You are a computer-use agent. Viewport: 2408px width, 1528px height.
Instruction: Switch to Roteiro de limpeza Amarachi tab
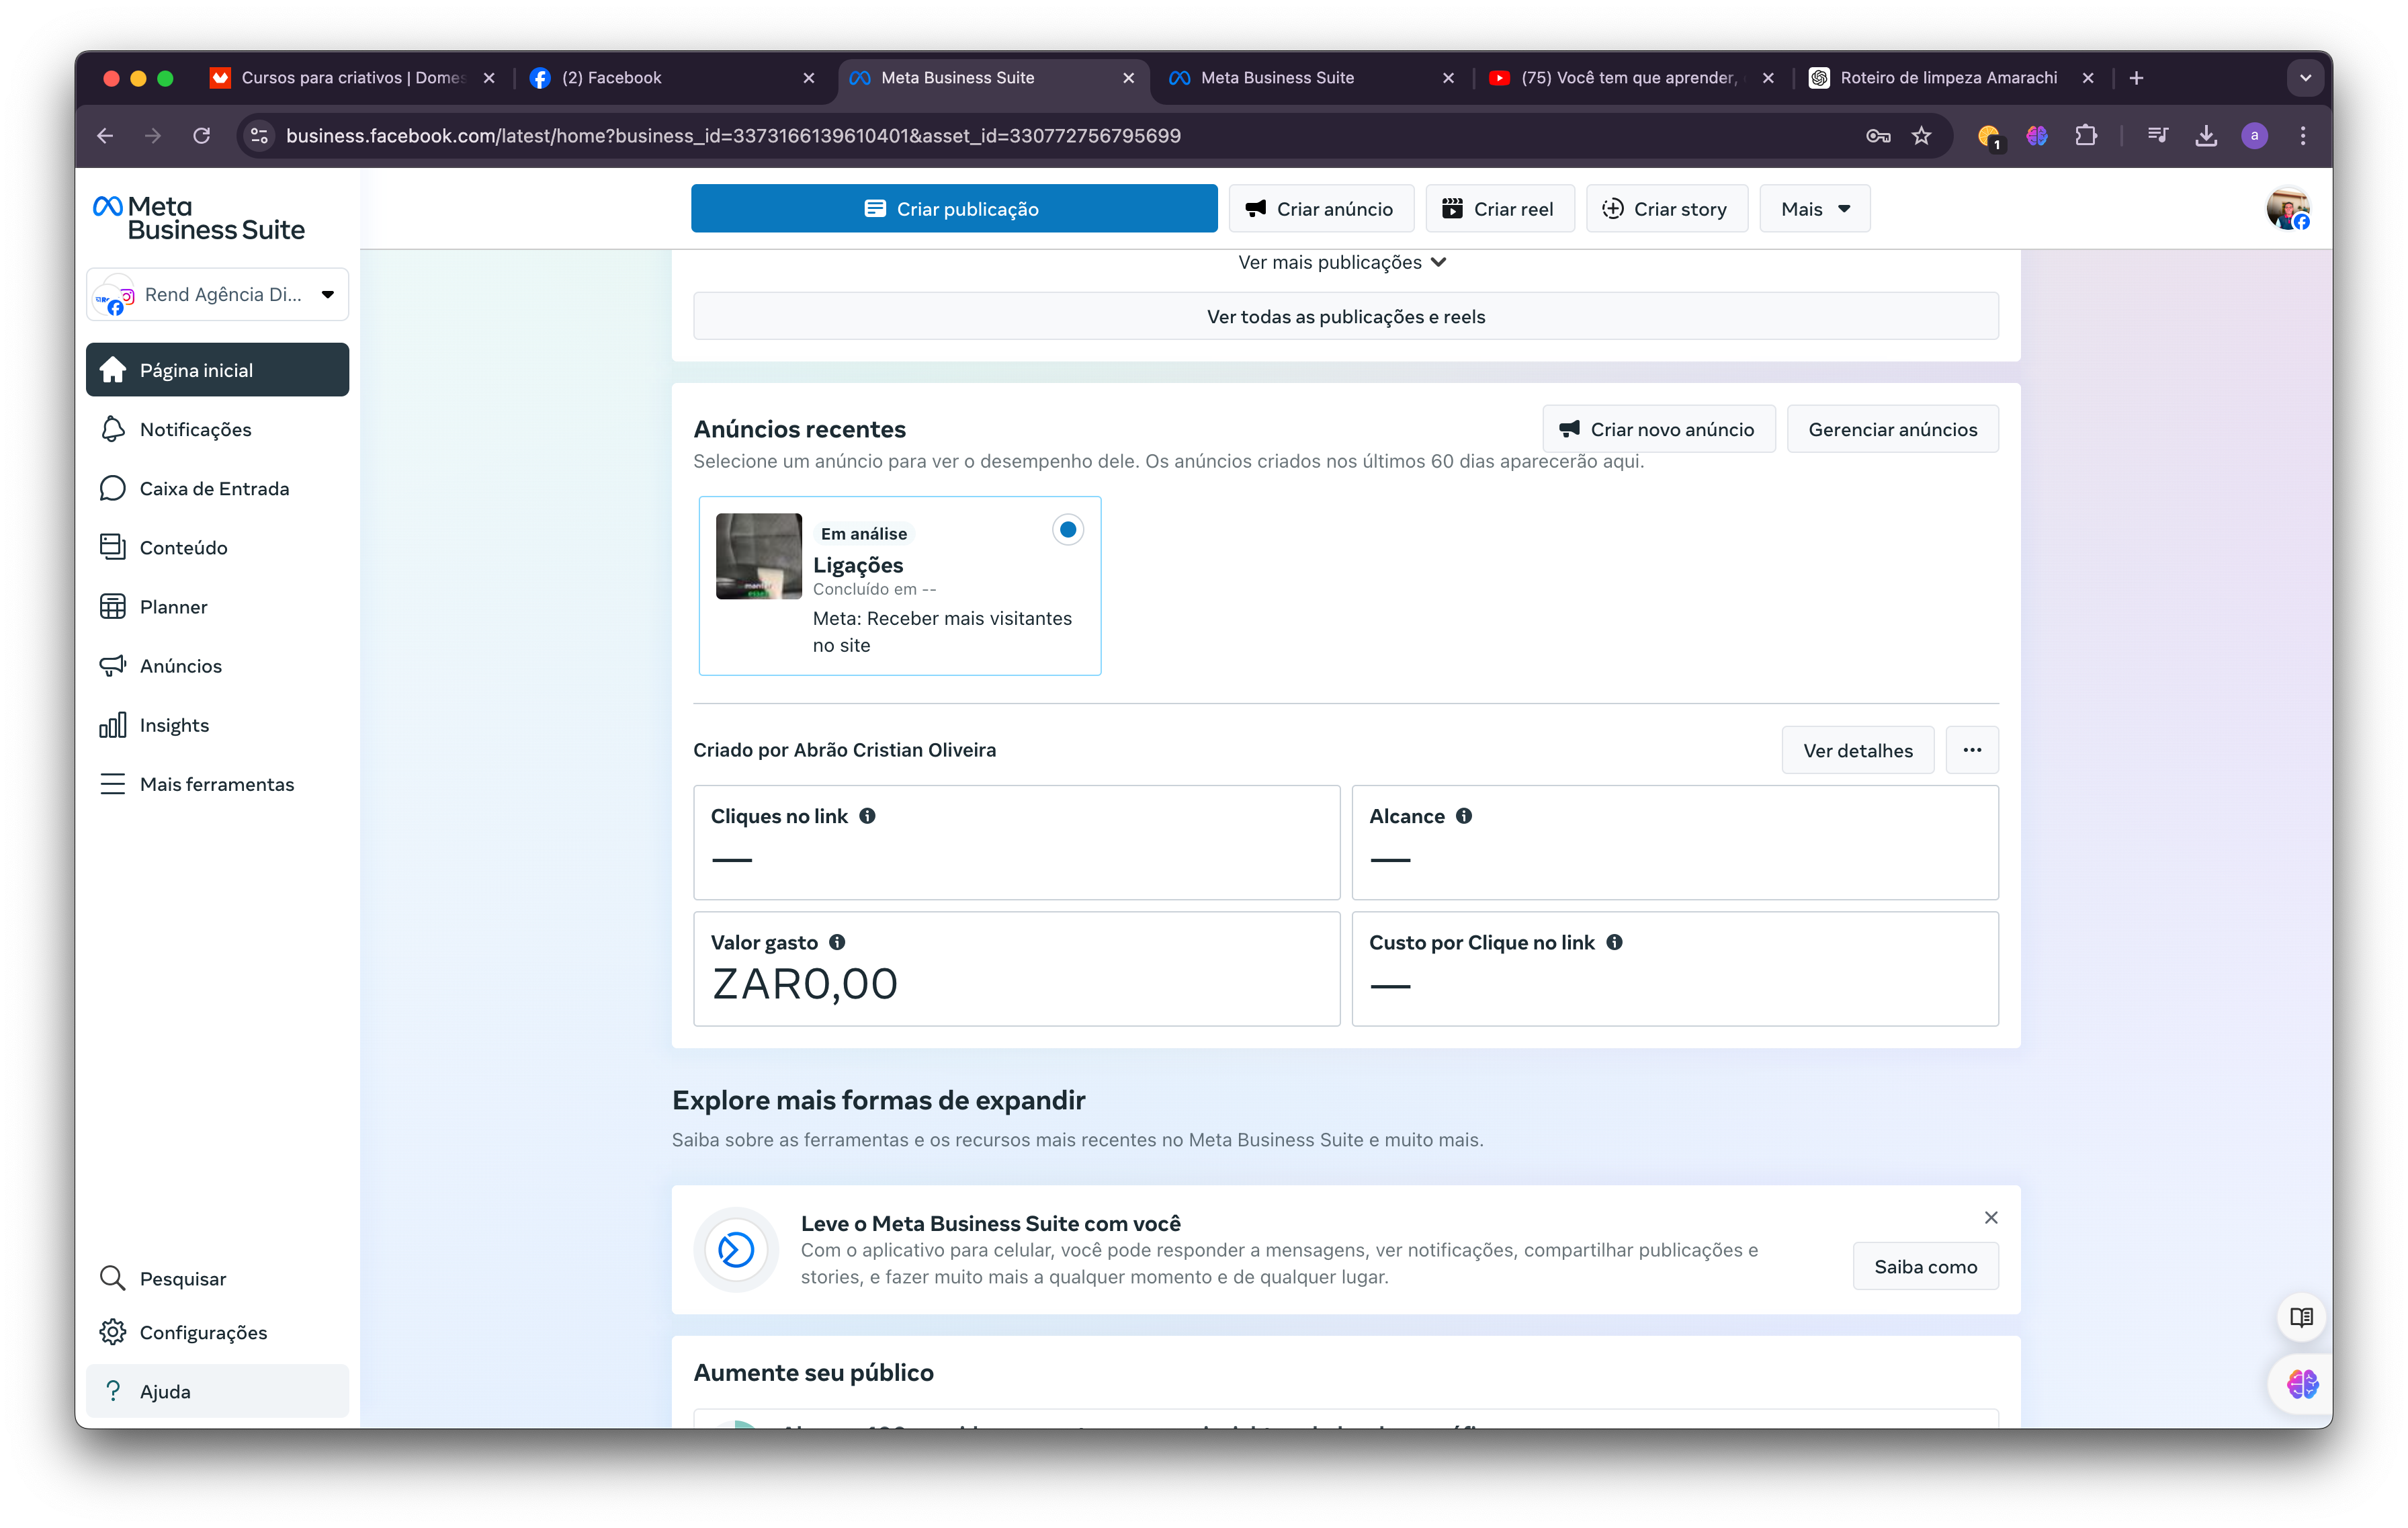click(x=1951, y=77)
